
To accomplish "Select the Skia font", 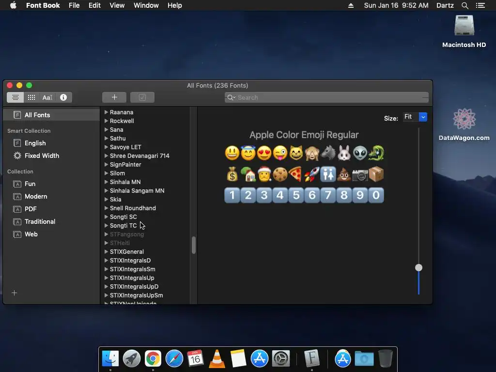I will coord(115,199).
